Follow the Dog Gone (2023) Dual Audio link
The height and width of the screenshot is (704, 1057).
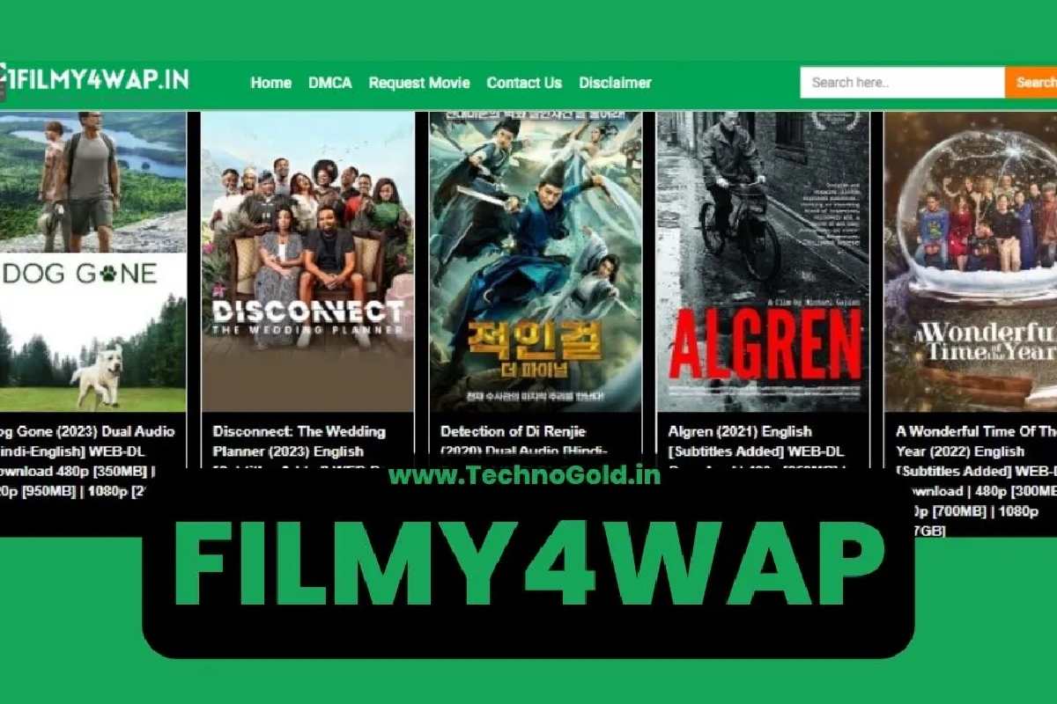88,461
